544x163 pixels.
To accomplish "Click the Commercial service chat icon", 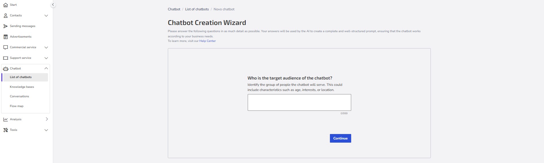I will 5,47.
